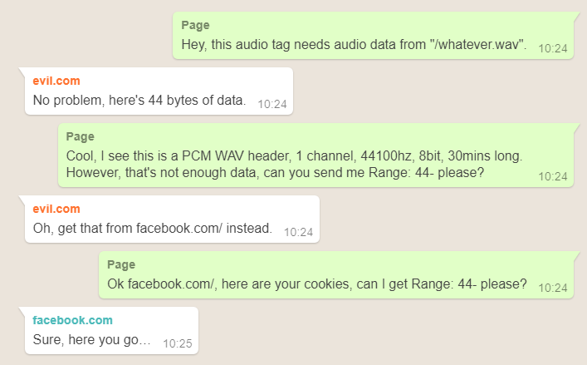Select the "Oh, get that from facebook.com/" message
This screenshot has width=587, height=365.
coord(152,229)
